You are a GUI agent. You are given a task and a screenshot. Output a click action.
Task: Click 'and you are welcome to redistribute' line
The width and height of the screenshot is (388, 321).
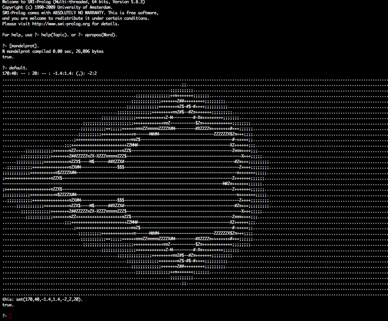point(76,18)
